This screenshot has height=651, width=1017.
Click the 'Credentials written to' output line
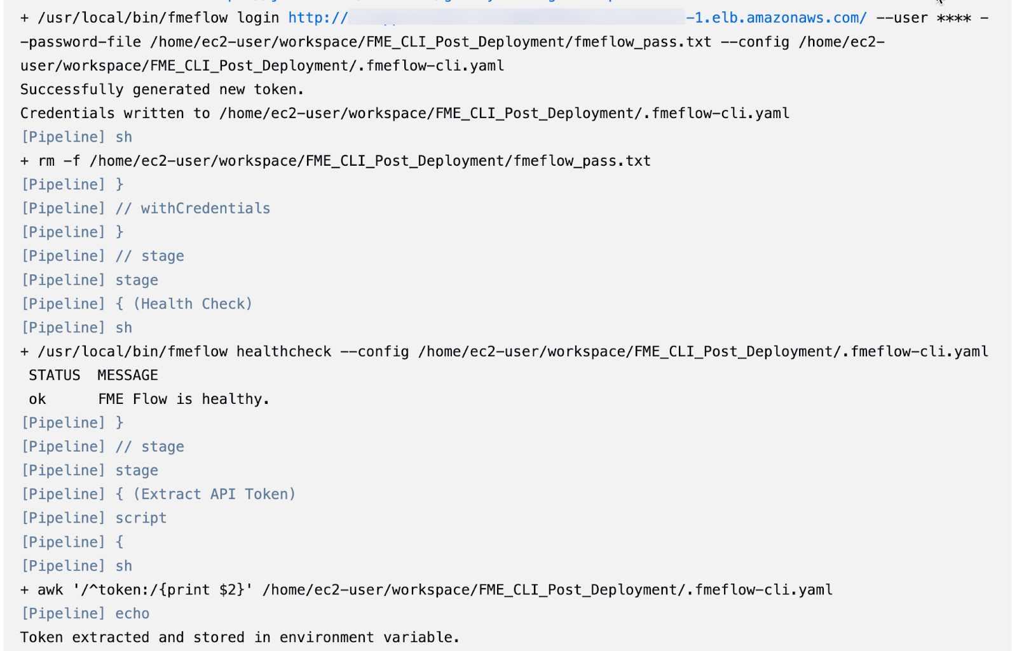405,113
